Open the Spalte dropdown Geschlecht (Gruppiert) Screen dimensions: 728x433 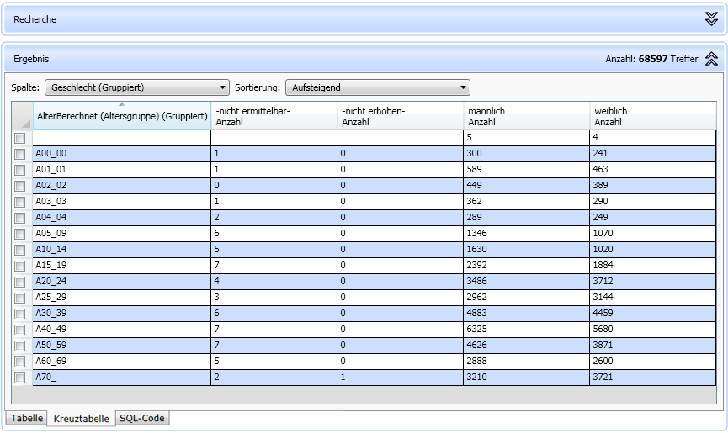[x=136, y=87]
